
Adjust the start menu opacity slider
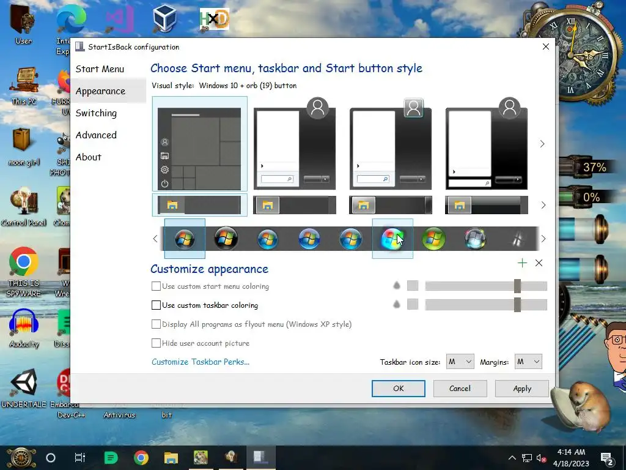click(486, 285)
